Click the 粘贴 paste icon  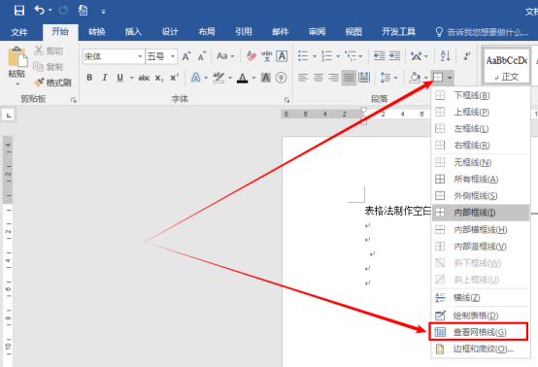[17, 57]
